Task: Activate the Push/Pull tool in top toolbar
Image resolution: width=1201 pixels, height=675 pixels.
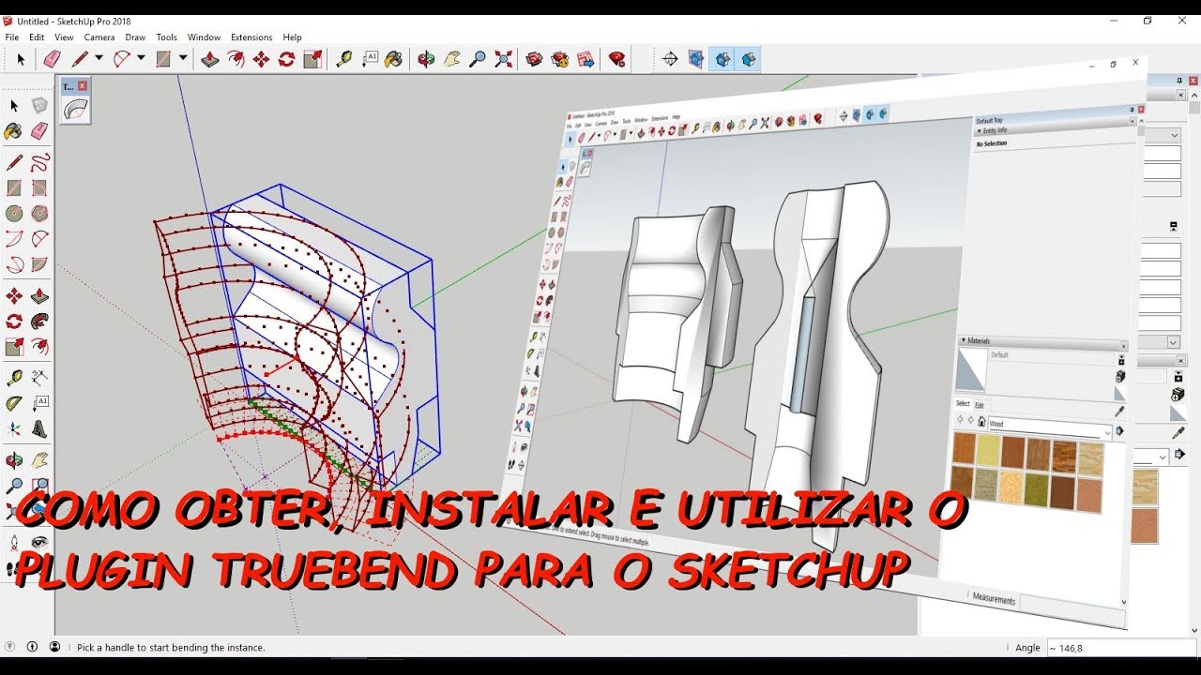Action: (x=210, y=60)
